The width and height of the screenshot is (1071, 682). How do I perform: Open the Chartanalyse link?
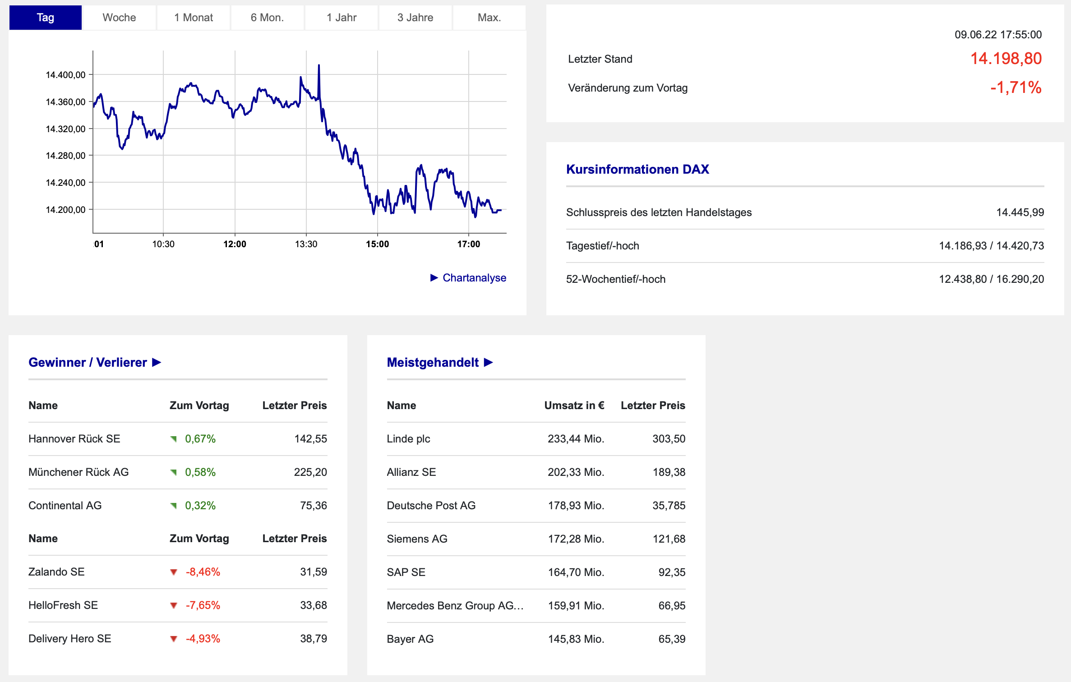pyautogui.click(x=474, y=278)
